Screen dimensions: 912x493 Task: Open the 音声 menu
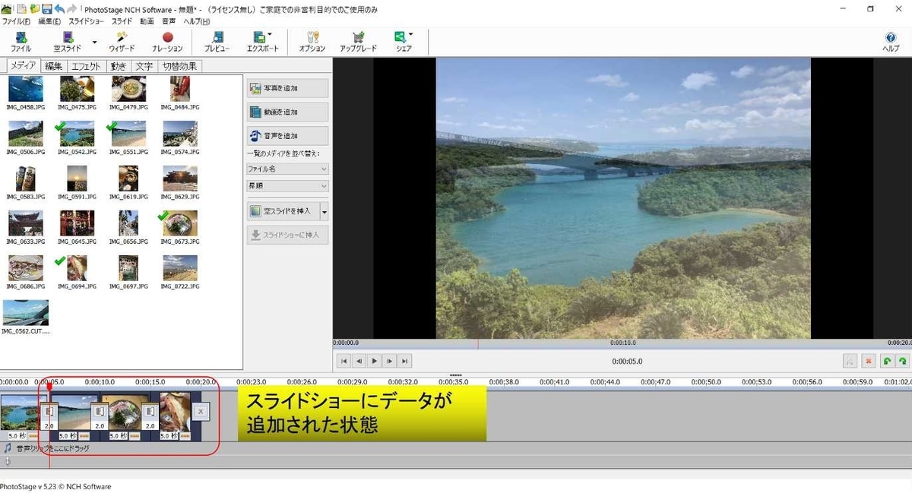click(169, 21)
